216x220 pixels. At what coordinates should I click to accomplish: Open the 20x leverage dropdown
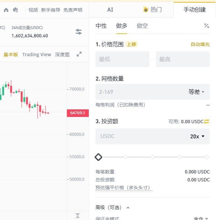[x=198, y=136]
